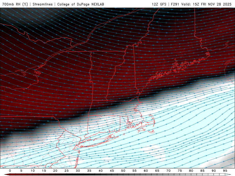Screen dimensions: 235x176
Task: Click the '45' value on the color scale
Action: (112, 171)
